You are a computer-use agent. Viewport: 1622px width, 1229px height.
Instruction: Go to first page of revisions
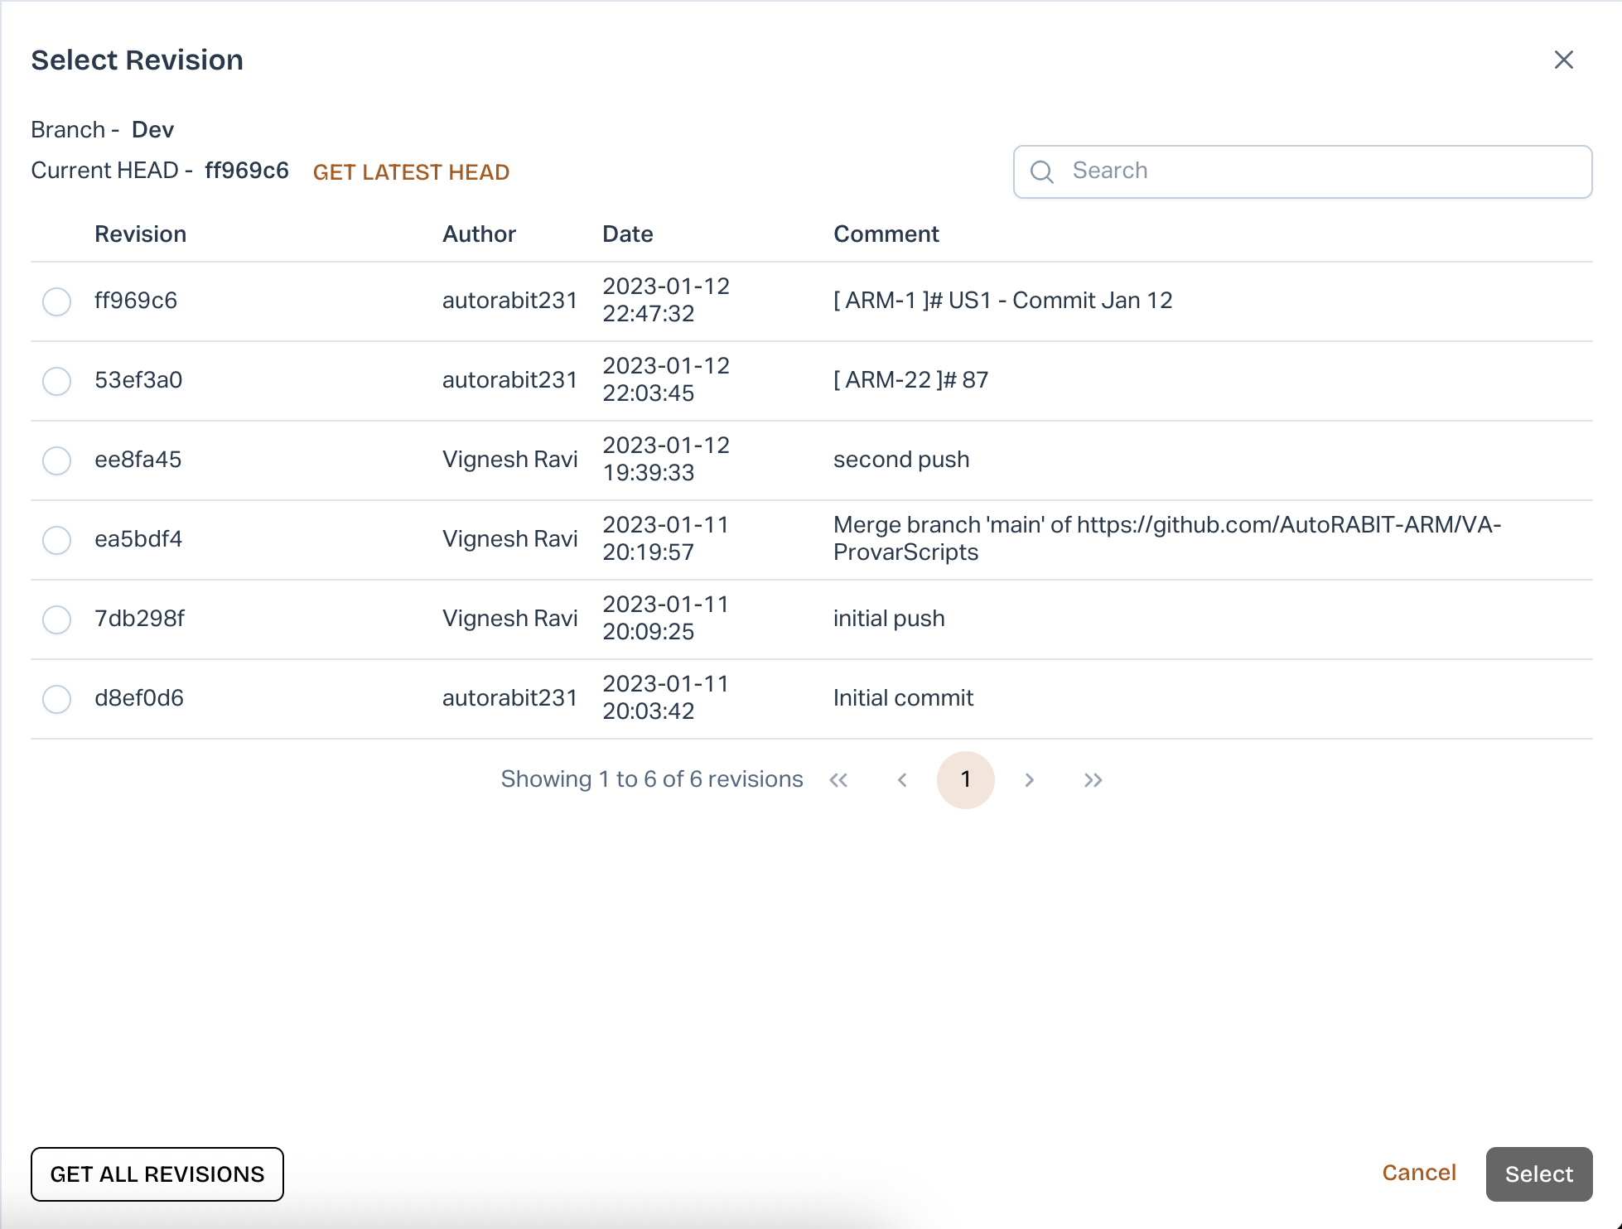838,780
